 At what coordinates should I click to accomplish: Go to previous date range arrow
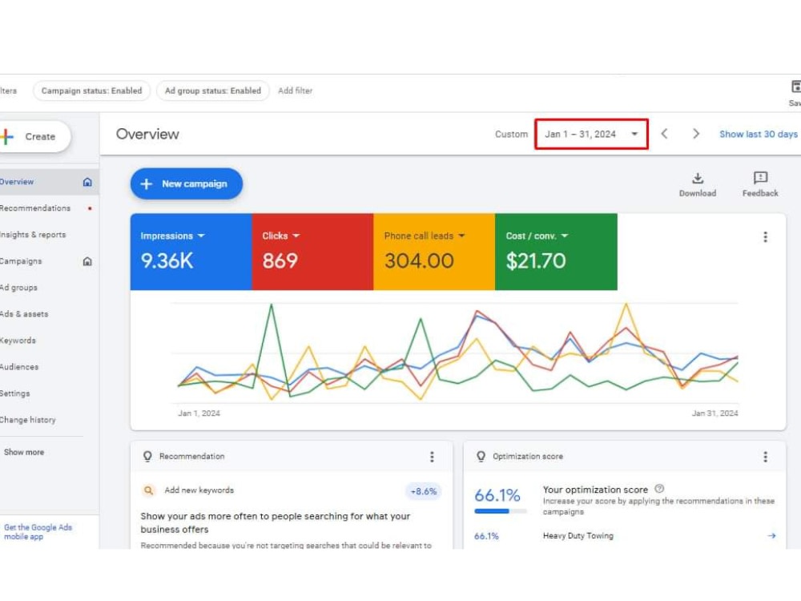[x=664, y=134]
